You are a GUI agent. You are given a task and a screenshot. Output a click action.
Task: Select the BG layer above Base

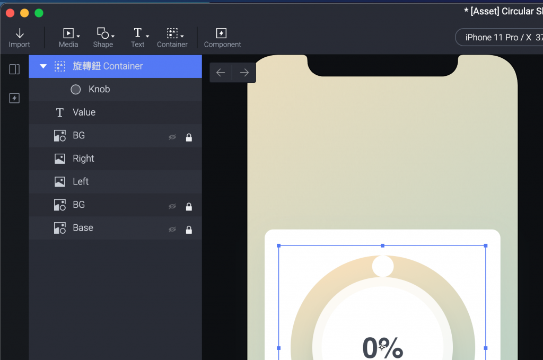[115, 205]
